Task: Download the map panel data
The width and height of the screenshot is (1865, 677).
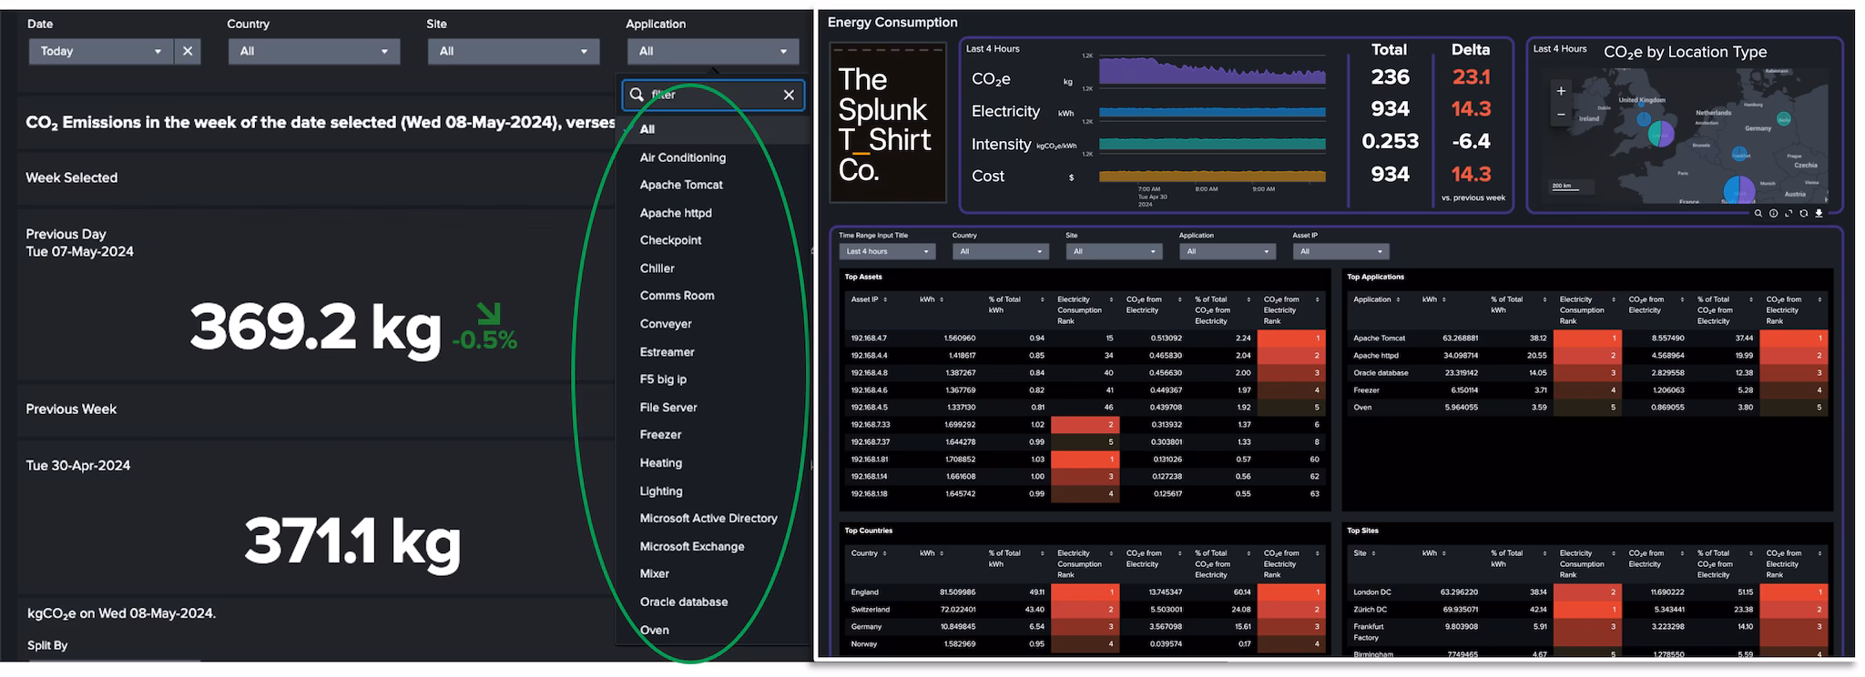Action: click(1819, 214)
